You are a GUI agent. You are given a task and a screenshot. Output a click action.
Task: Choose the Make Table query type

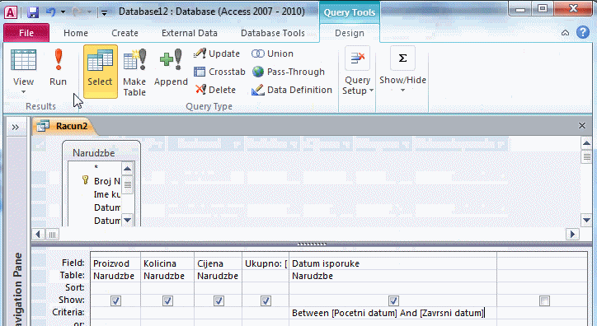pos(134,72)
